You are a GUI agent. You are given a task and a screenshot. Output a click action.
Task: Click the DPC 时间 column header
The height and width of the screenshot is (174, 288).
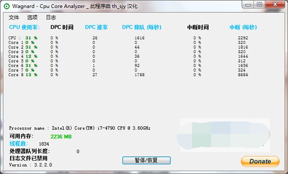click(62, 27)
